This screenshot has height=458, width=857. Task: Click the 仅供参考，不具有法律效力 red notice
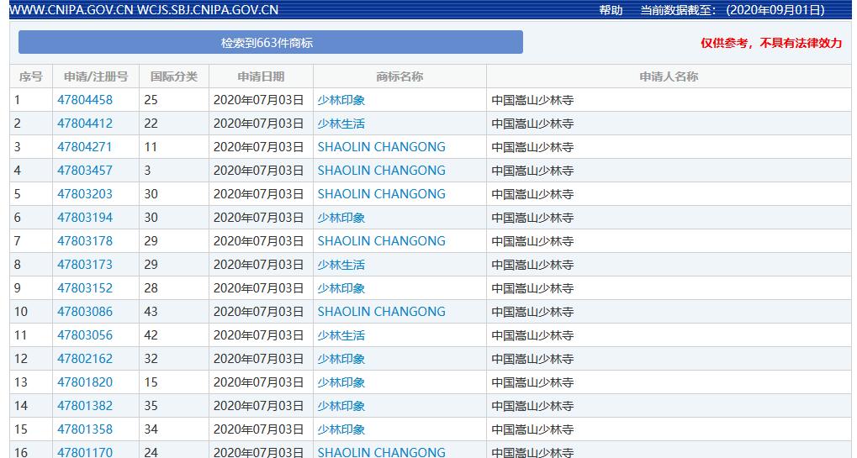[x=771, y=43]
